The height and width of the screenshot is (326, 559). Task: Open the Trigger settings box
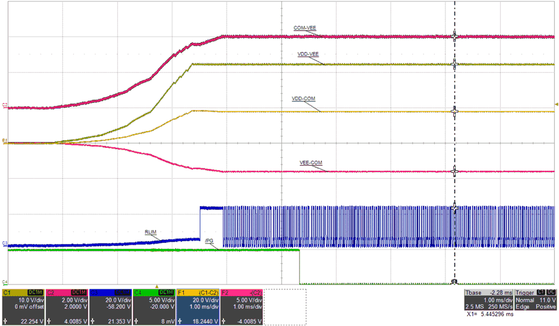[535, 300]
